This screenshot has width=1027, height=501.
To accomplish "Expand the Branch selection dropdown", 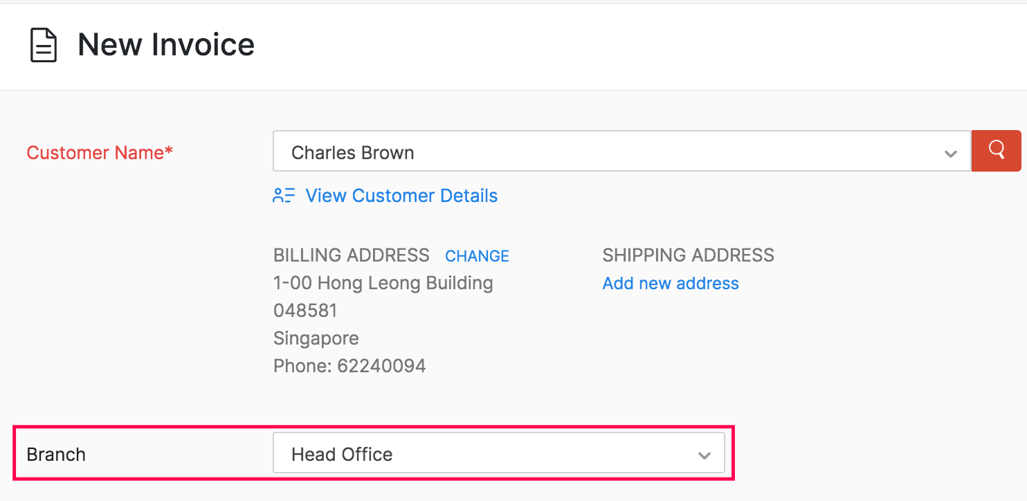I will [x=705, y=454].
